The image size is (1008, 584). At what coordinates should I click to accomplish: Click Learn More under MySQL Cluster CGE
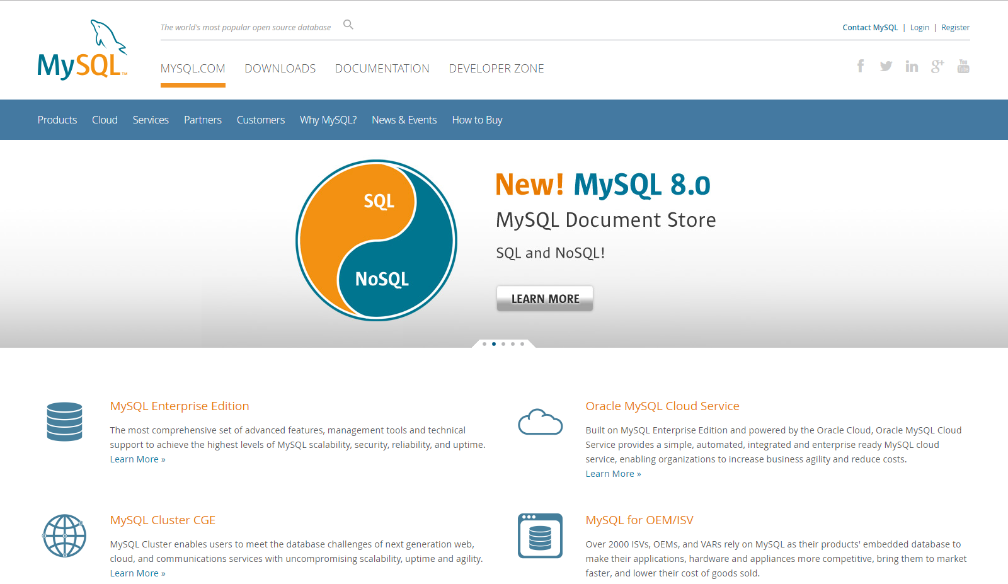[137, 573]
